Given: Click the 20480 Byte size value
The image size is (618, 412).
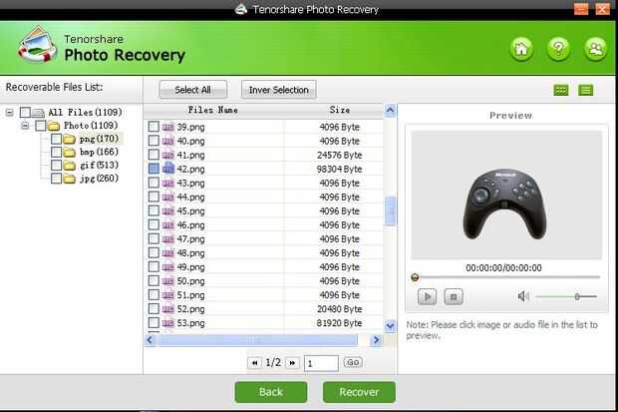Looking at the screenshot, I should tap(339, 309).
